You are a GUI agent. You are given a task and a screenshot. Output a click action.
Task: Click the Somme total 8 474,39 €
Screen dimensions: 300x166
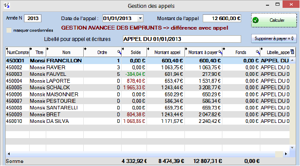171,161
